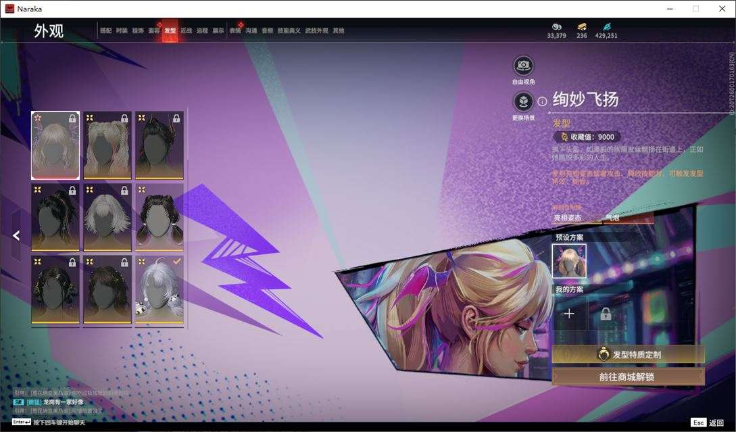Screen dimensions: 736x432
Task: Focus the chat bar 按下回车键开始聊天
Action: click(x=59, y=423)
